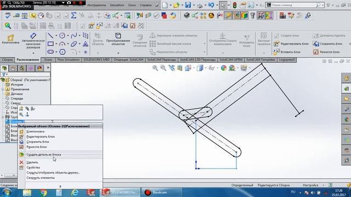Switch to the Сборка ribbon tab
The image size is (351, 197).
(7, 60)
